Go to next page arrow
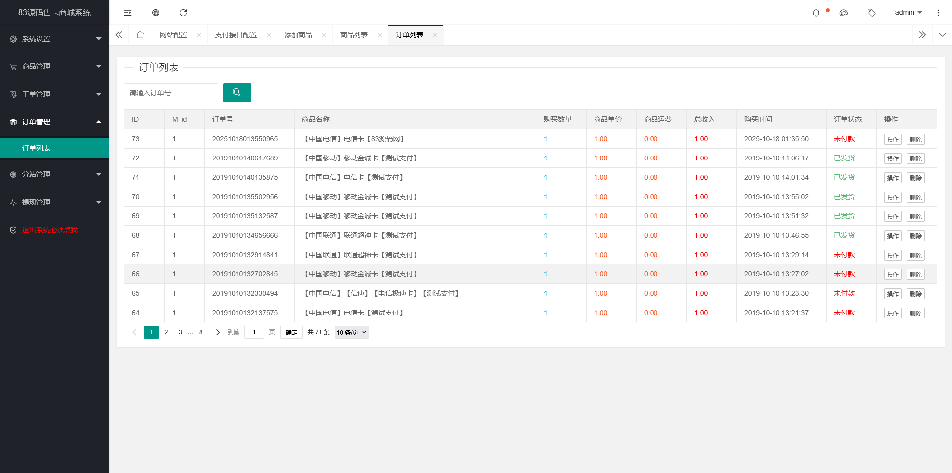952x473 pixels. pos(218,332)
